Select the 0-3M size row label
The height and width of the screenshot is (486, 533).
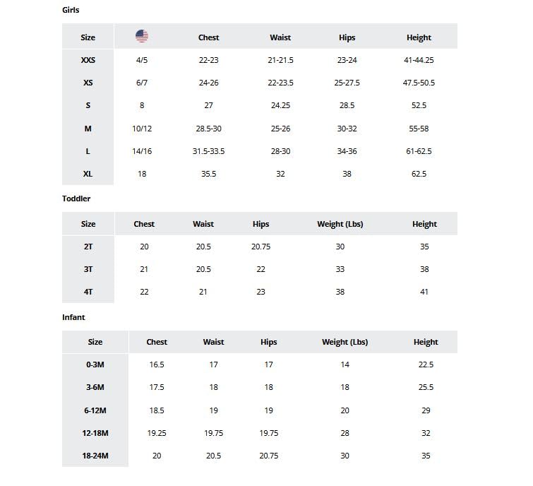point(95,364)
